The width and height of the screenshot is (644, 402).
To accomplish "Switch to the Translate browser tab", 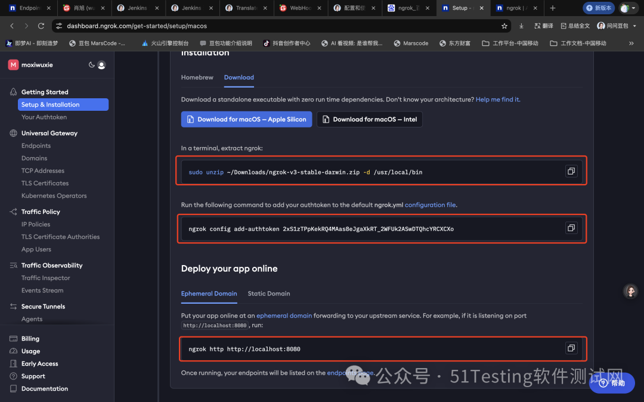I will click(246, 8).
